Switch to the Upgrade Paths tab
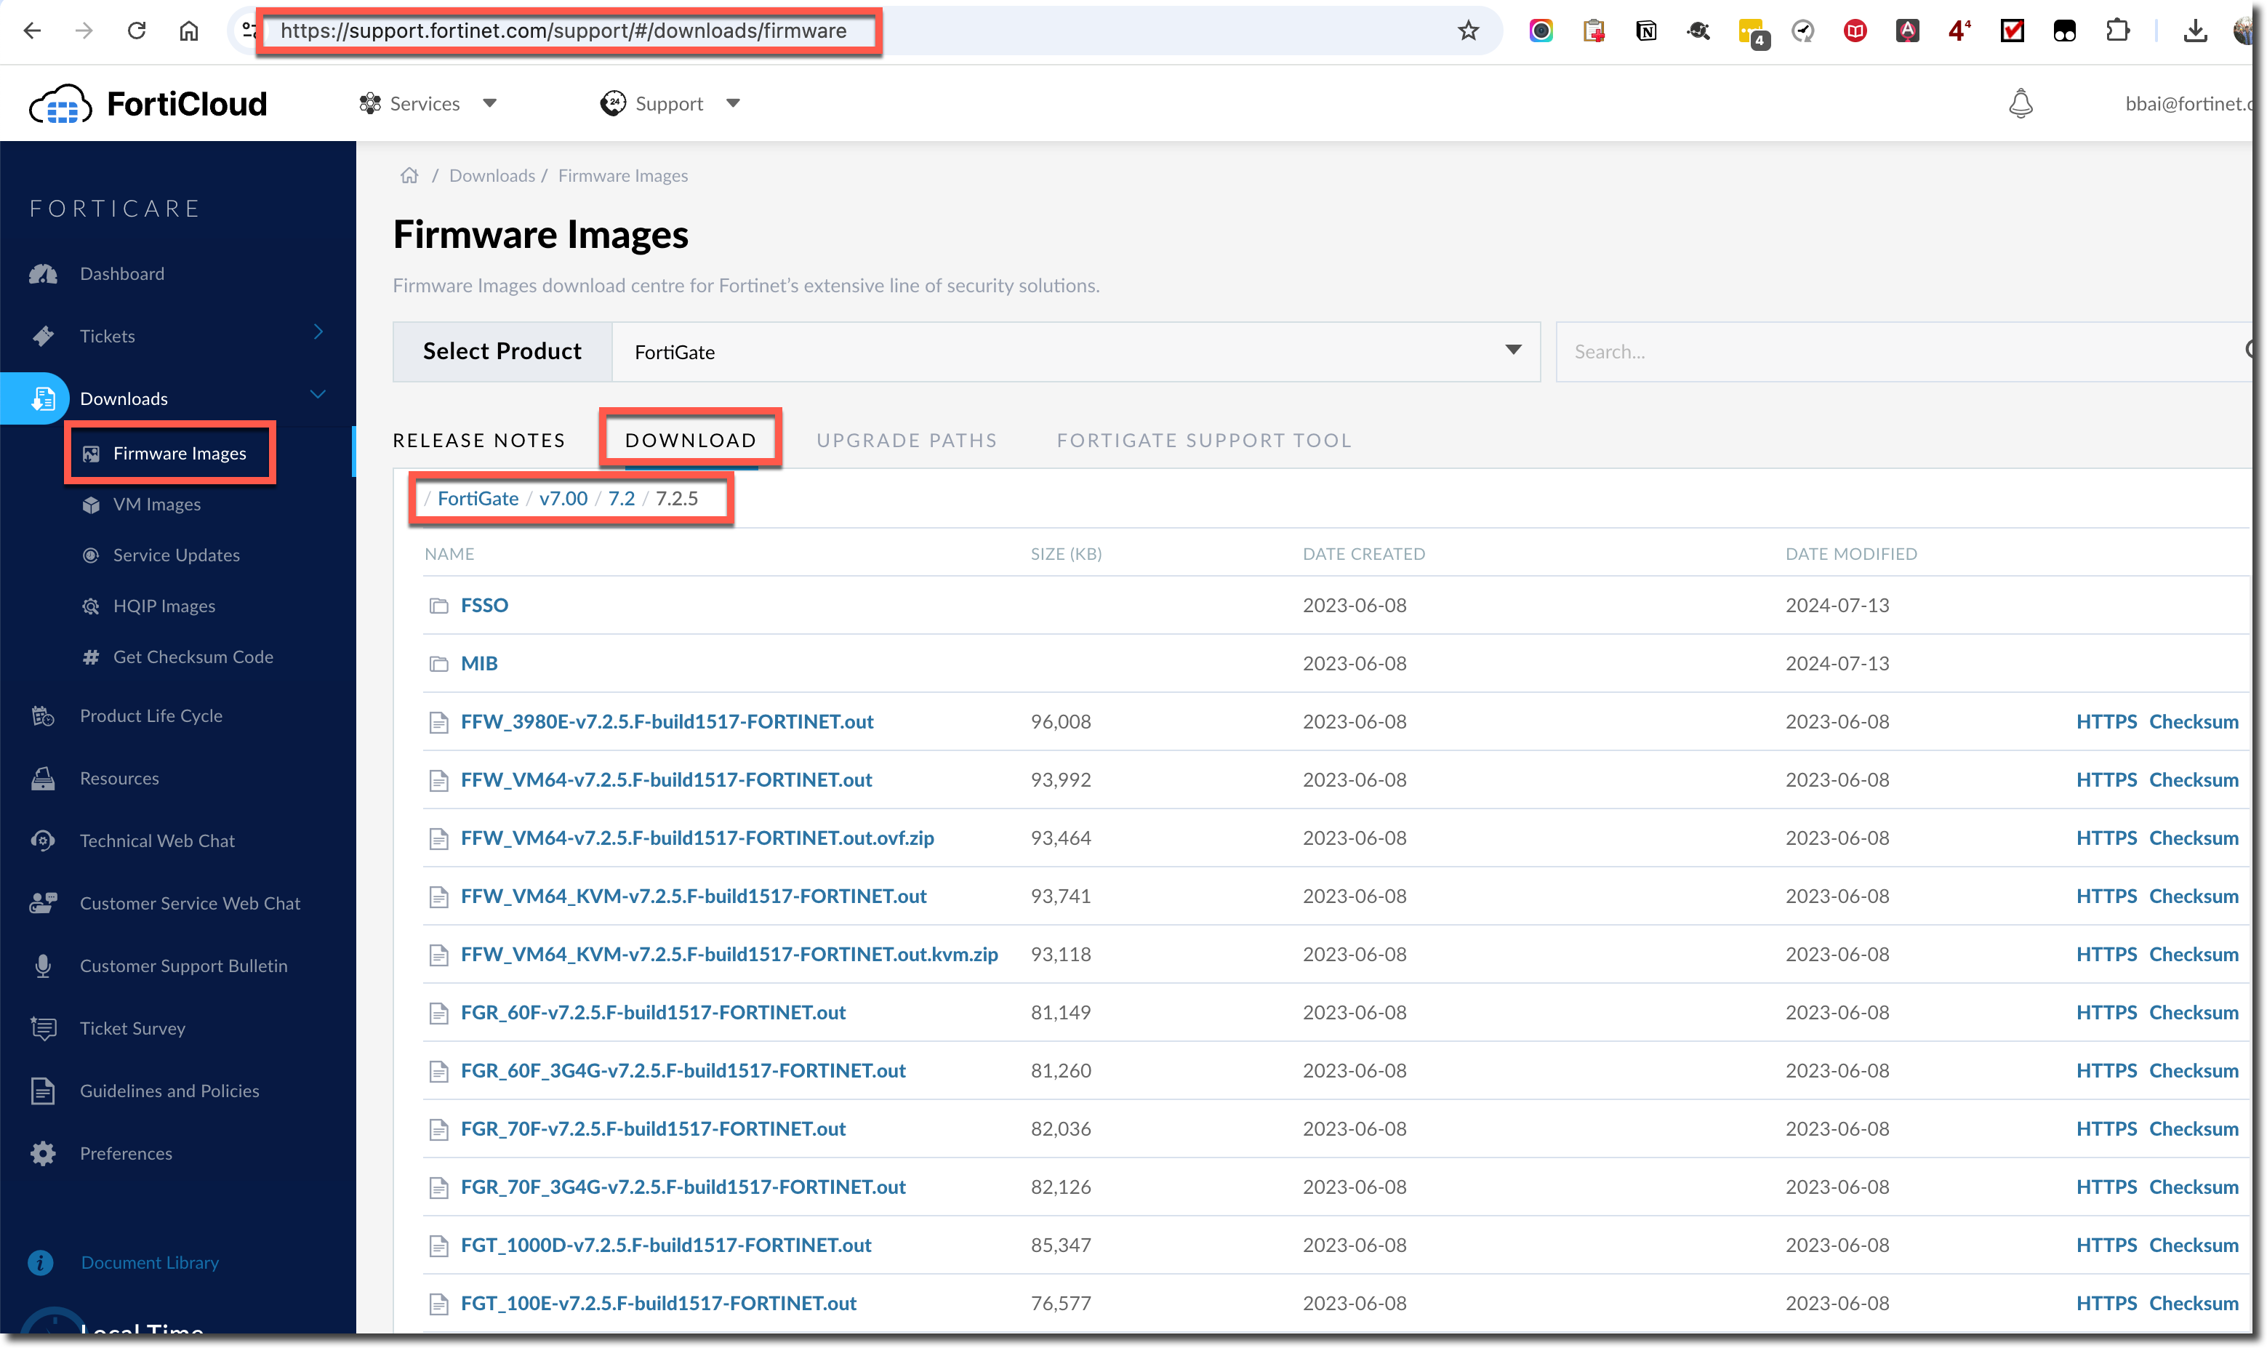This screenshot has height=1348, width=2267. (x=905, y=441)
